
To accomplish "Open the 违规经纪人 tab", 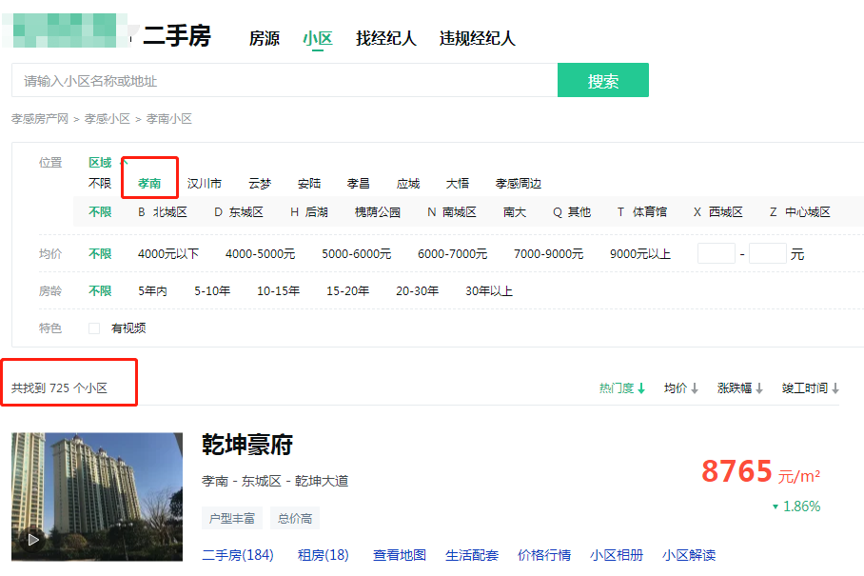I will pos(477,39).
